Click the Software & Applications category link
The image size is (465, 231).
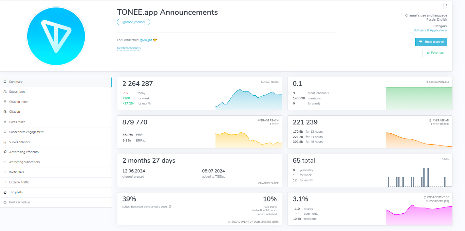430,30
